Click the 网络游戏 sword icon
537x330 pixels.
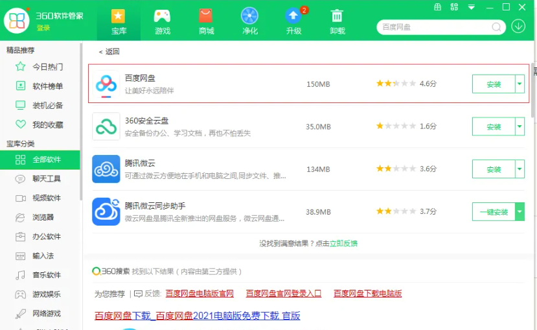tap(20, 314)
